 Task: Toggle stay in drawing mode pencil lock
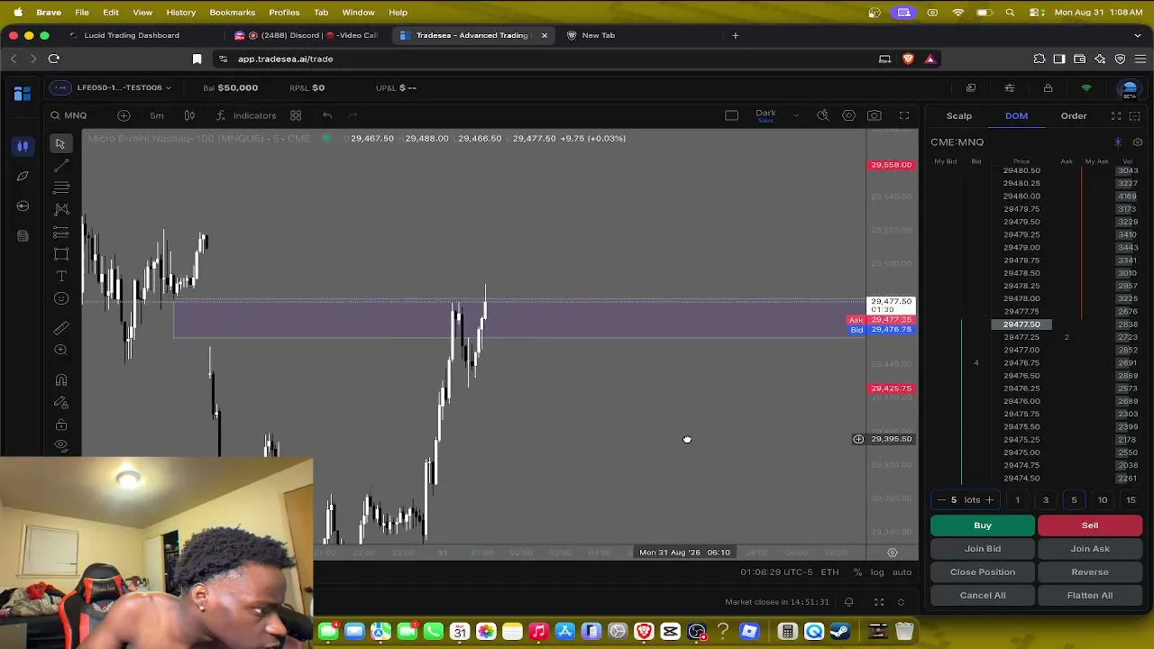[x=60, y=402]
